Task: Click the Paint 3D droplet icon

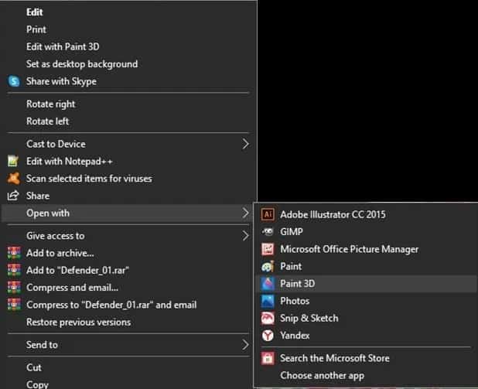Action: point(268,284)
